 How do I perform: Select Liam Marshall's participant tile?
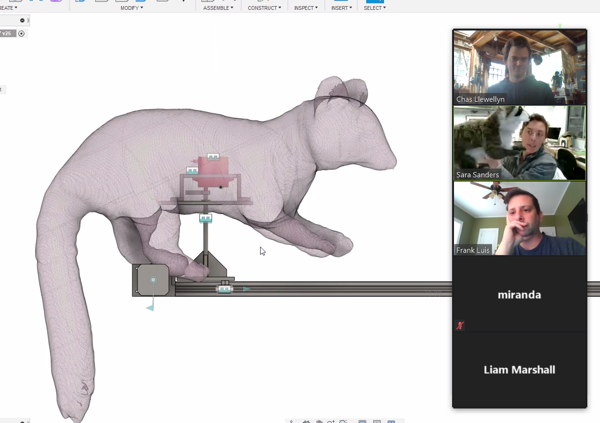tap(519, 370)
